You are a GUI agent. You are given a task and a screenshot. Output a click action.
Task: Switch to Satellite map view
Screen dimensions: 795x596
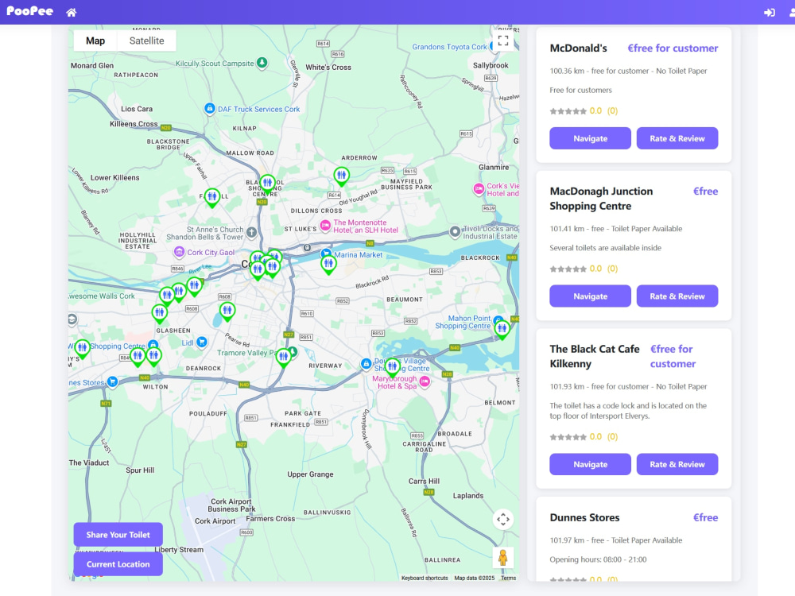[146, 41]
